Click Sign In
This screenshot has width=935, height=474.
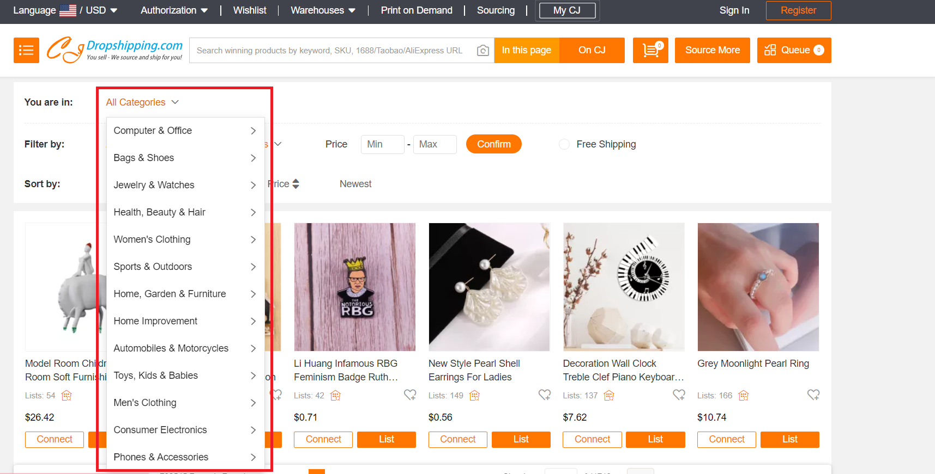coord(734,10)
